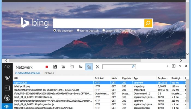Select the /notifications/render request row
The width and height of the screenshot is (191, 109).
(x=99, y=101)
